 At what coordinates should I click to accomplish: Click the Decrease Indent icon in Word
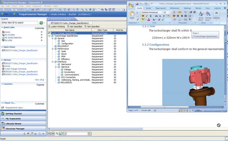191,12
